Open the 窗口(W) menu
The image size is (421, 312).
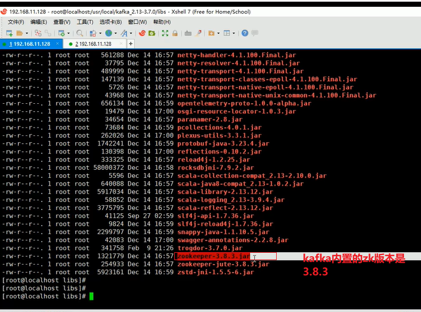[138, 22]
